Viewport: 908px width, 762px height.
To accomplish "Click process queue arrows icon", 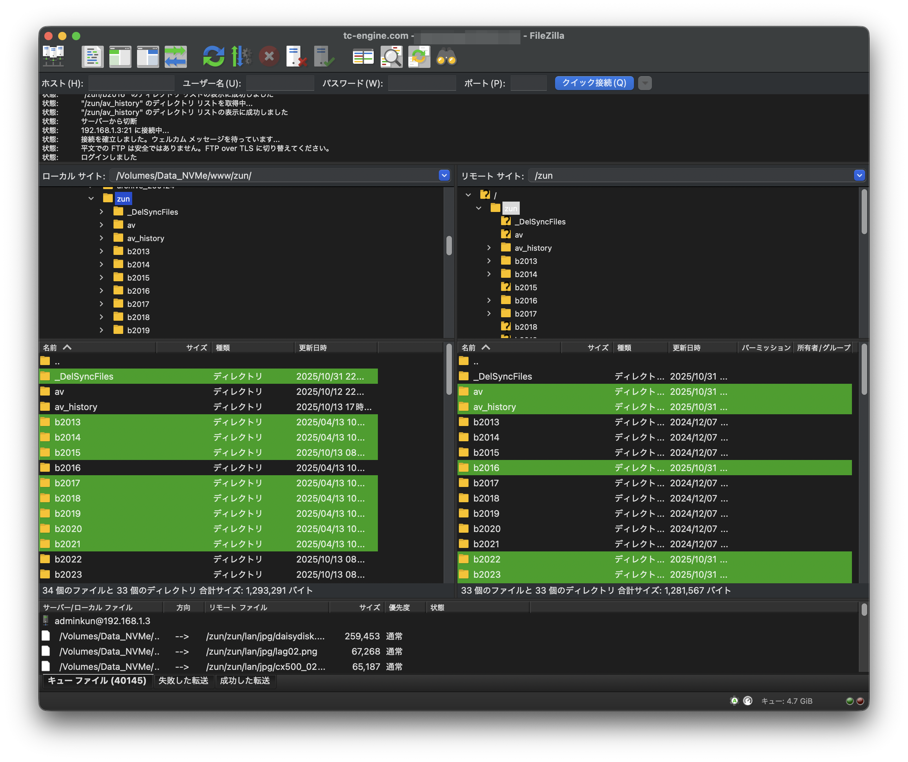I will coord(241,56).
